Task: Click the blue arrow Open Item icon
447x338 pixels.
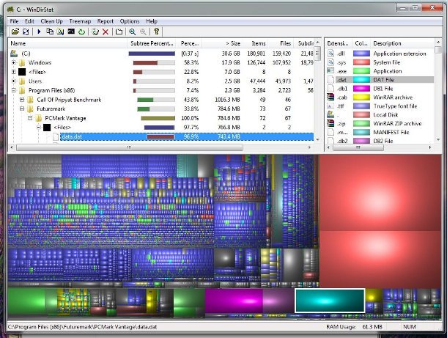Action: coord(39,32)
